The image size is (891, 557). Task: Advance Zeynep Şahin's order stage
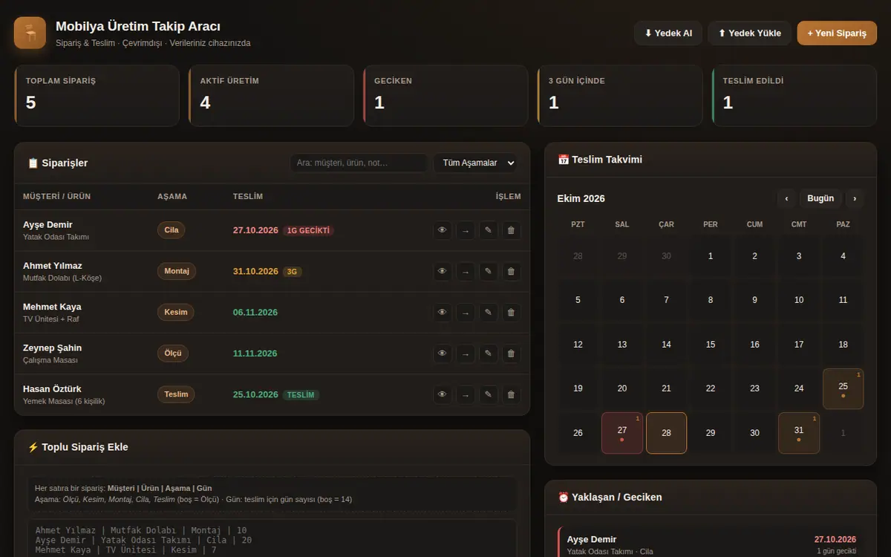[466, 354]
